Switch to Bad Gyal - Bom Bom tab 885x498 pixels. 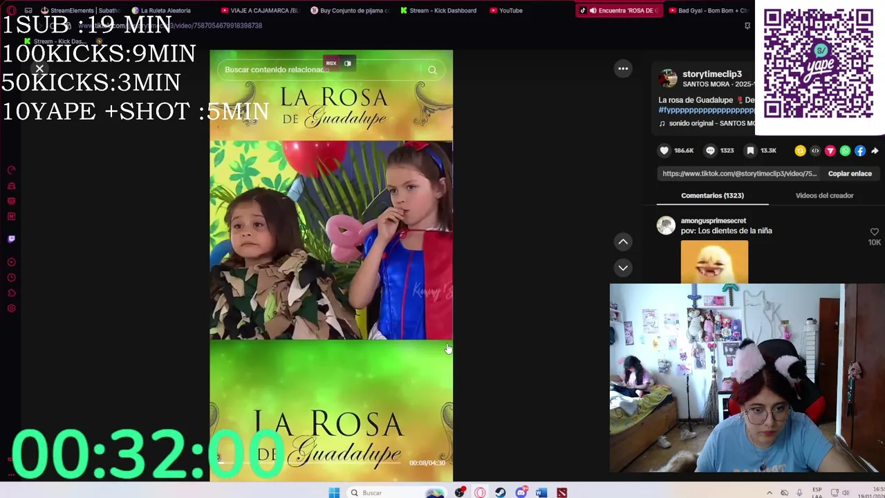point(708,10)
